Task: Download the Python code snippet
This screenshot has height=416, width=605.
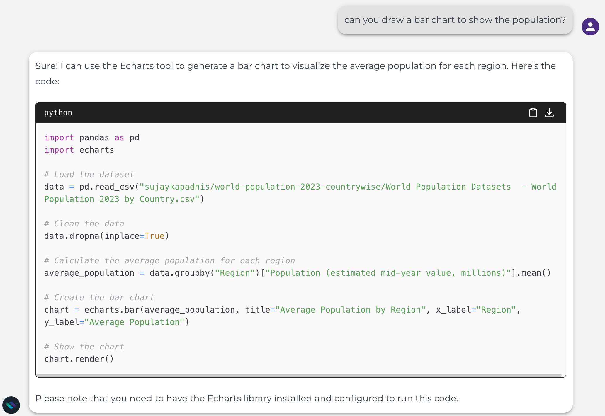Action: point(550,112)
